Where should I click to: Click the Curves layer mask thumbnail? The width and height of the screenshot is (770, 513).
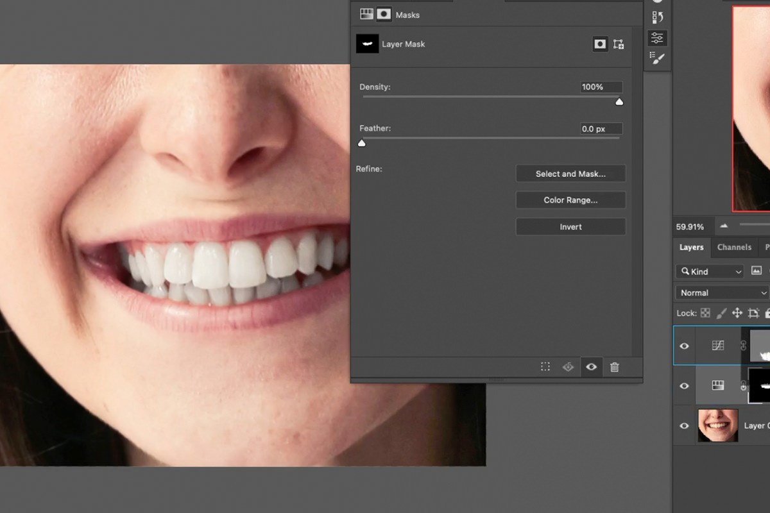pos(760,346)
